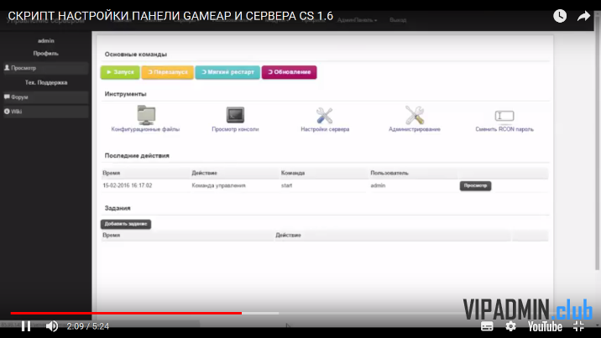Click the Время header in Последние действия
The image size is (601, 338).
(x=111, y=173)
